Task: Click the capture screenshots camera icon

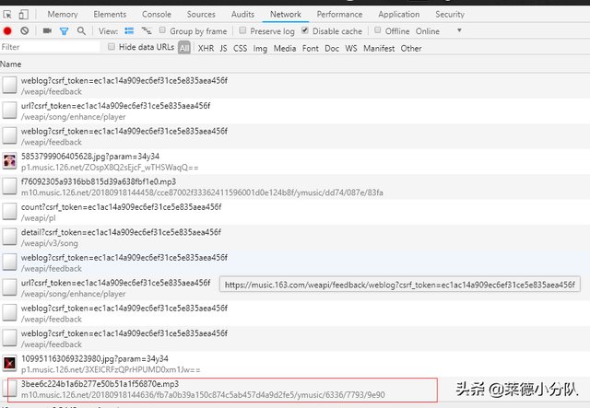Action: 47,30
